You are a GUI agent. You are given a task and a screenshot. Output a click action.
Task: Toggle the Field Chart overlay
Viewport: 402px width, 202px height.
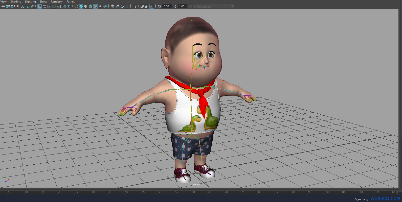point(59,6)
